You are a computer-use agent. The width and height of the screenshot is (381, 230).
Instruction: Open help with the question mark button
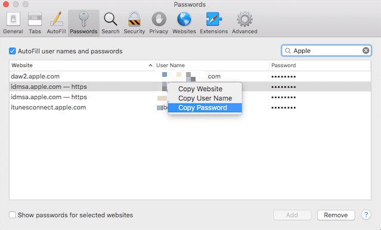pyautogui.click(x=366, y=215)
